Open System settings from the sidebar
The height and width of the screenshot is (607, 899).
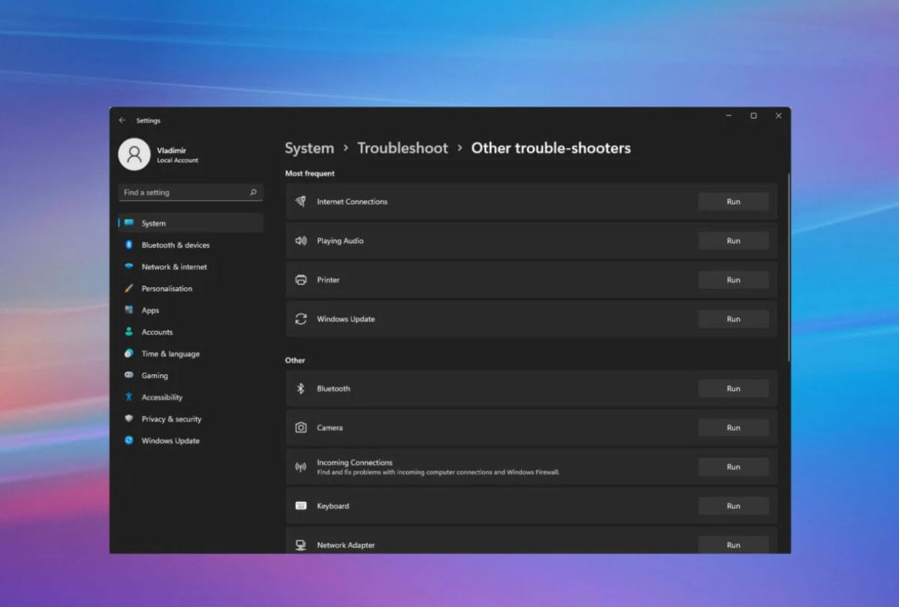click(x=191, y=223)
